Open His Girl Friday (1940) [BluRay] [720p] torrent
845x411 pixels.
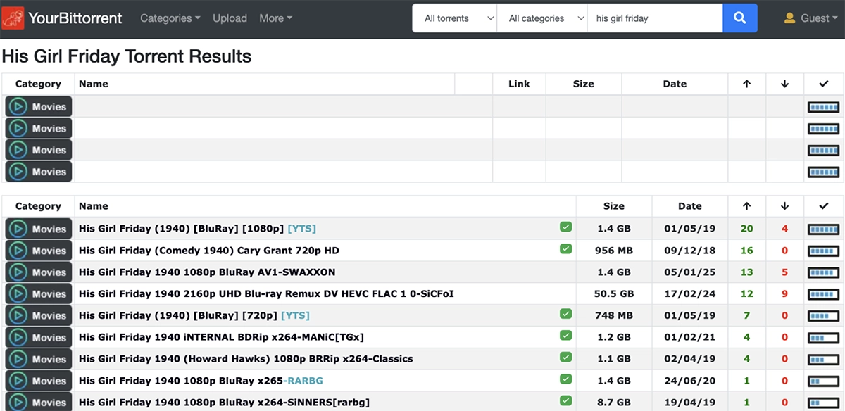194,316
